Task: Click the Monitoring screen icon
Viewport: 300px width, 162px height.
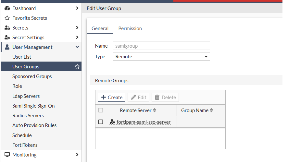Action: 7,155
